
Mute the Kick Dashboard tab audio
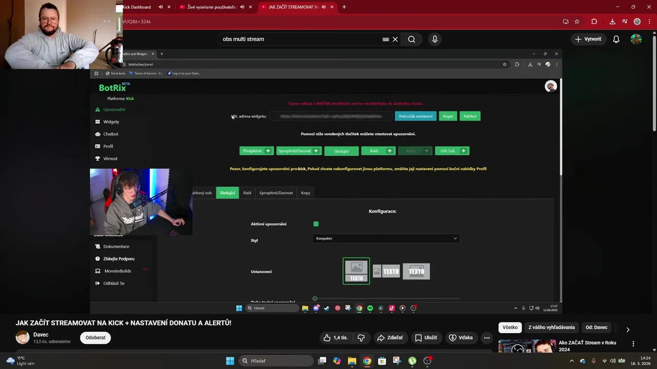tap(161, 7)
